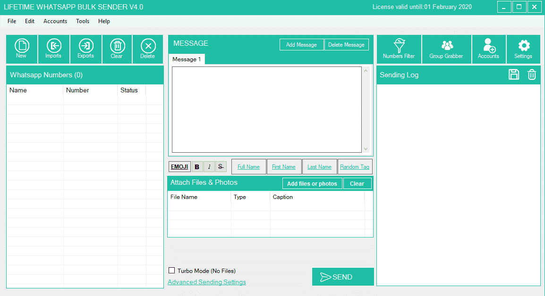Clear the Whatsapp numbers list
The image size is (545, 296).
[x=117, y=49]
